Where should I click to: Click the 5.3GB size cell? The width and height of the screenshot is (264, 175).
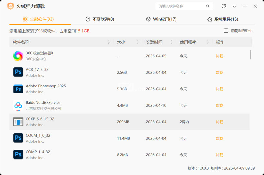pyautogui.click(x=122, y=89)
